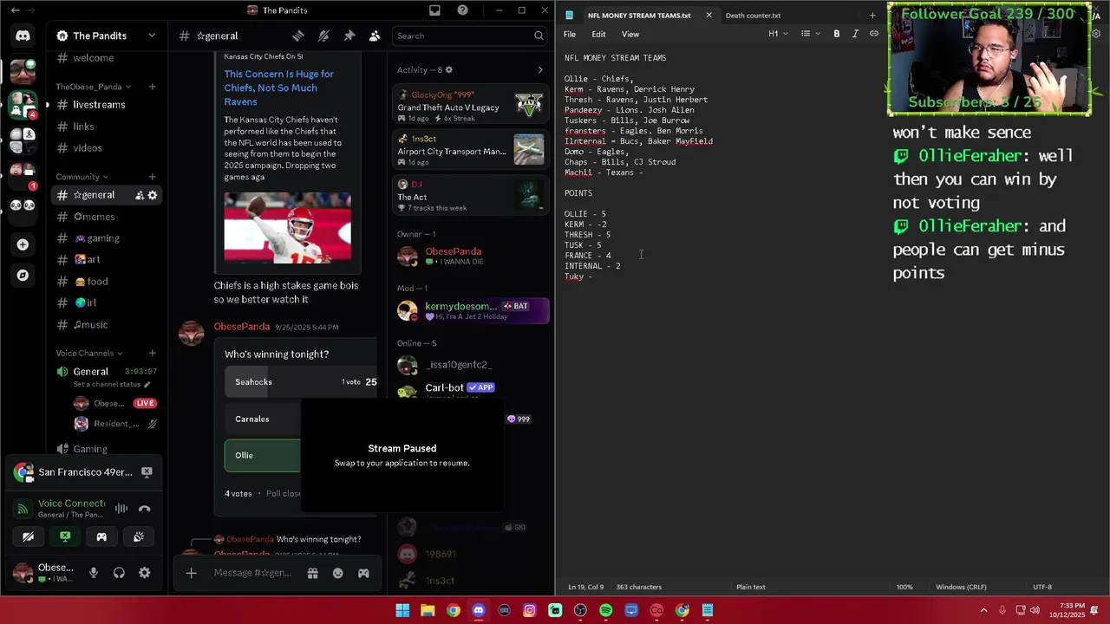Stop streaming San Francisco 49ers screen share

[x=147, y=472]
